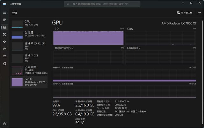
Task: Open the Details list page icon
Action: coord(4,56)
